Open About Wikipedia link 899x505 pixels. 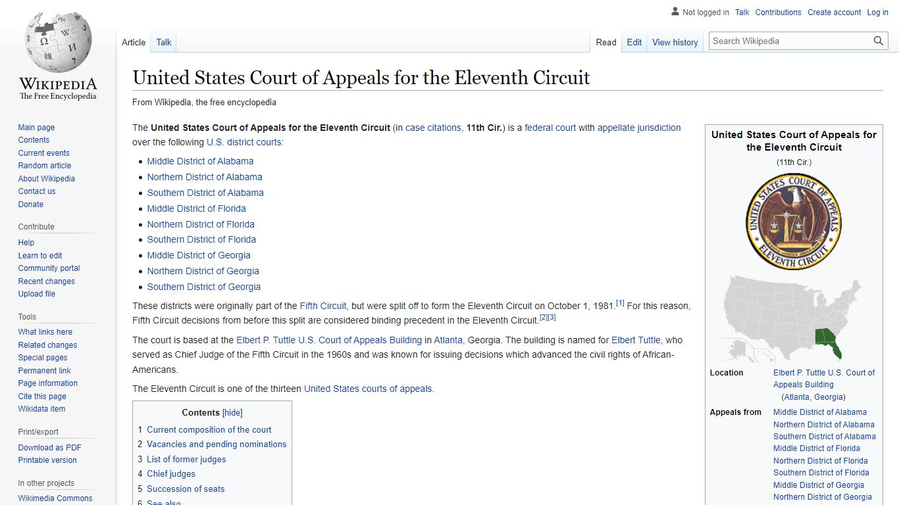pyautogui.click(x=47, y=179)
